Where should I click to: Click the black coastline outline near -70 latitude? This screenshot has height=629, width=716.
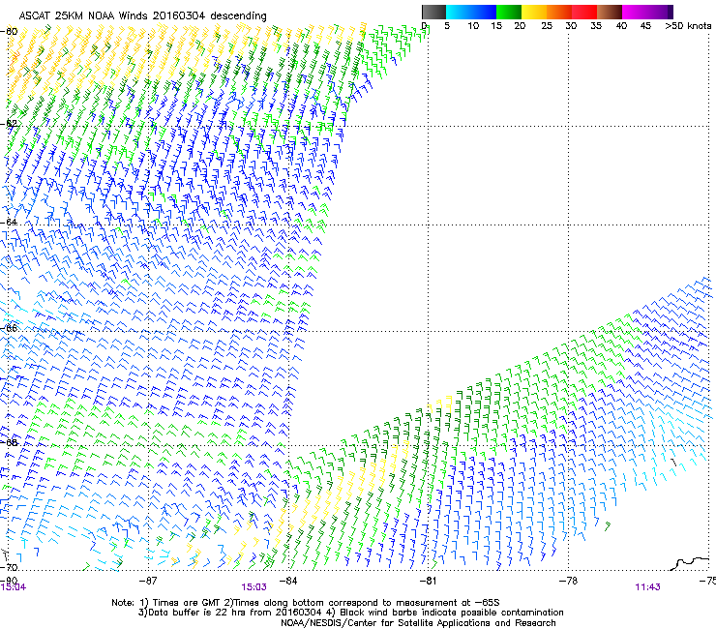tap(690, 563)
